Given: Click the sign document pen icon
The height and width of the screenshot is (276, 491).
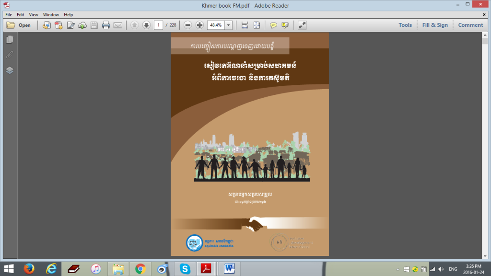Looking at the screenshot, I should [x=71, y=25].
